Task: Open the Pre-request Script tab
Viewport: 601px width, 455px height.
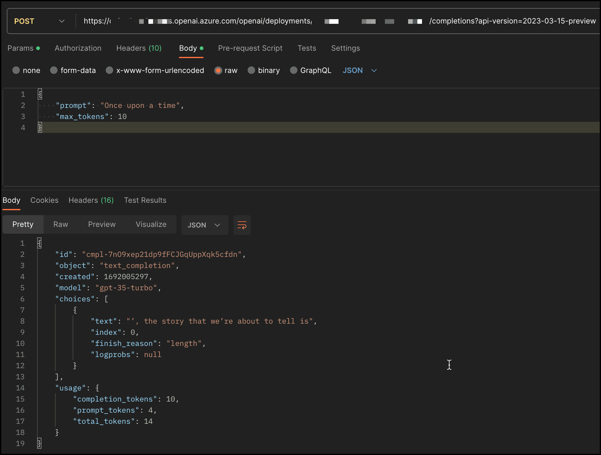Action: point(250,48)
